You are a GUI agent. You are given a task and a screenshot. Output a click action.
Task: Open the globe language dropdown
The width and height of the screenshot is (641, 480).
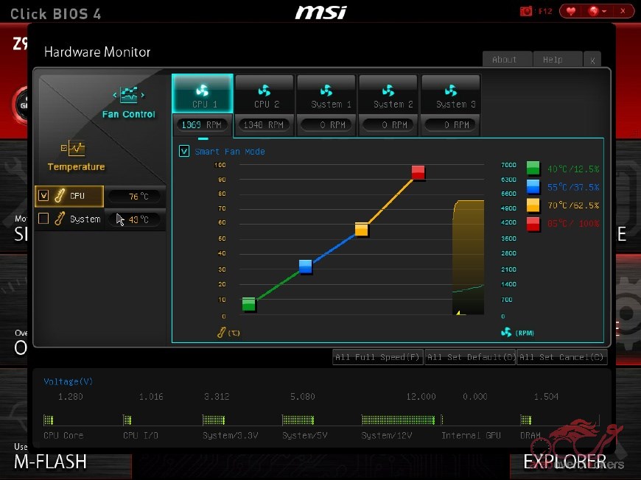tap(597, 11)
